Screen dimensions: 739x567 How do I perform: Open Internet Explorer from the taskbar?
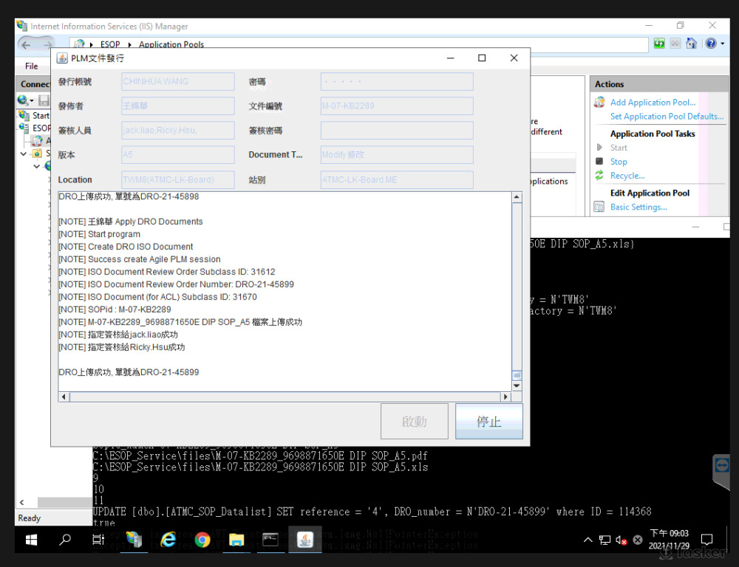tap(168, 540)
